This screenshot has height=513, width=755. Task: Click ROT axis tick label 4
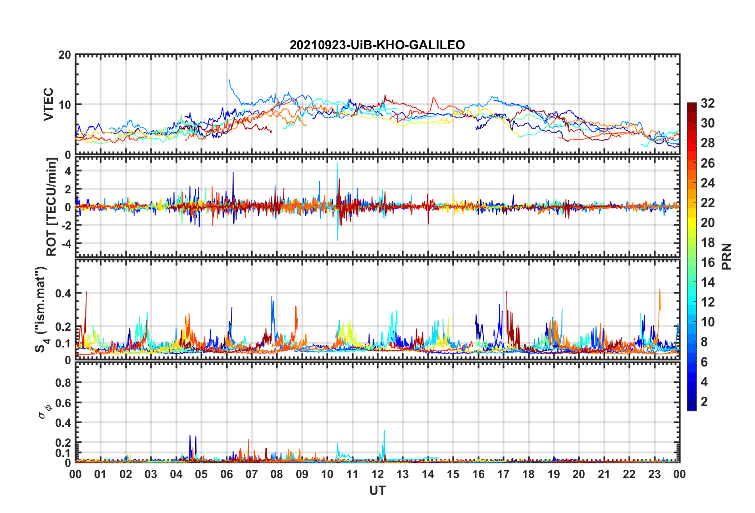point(67,171)
